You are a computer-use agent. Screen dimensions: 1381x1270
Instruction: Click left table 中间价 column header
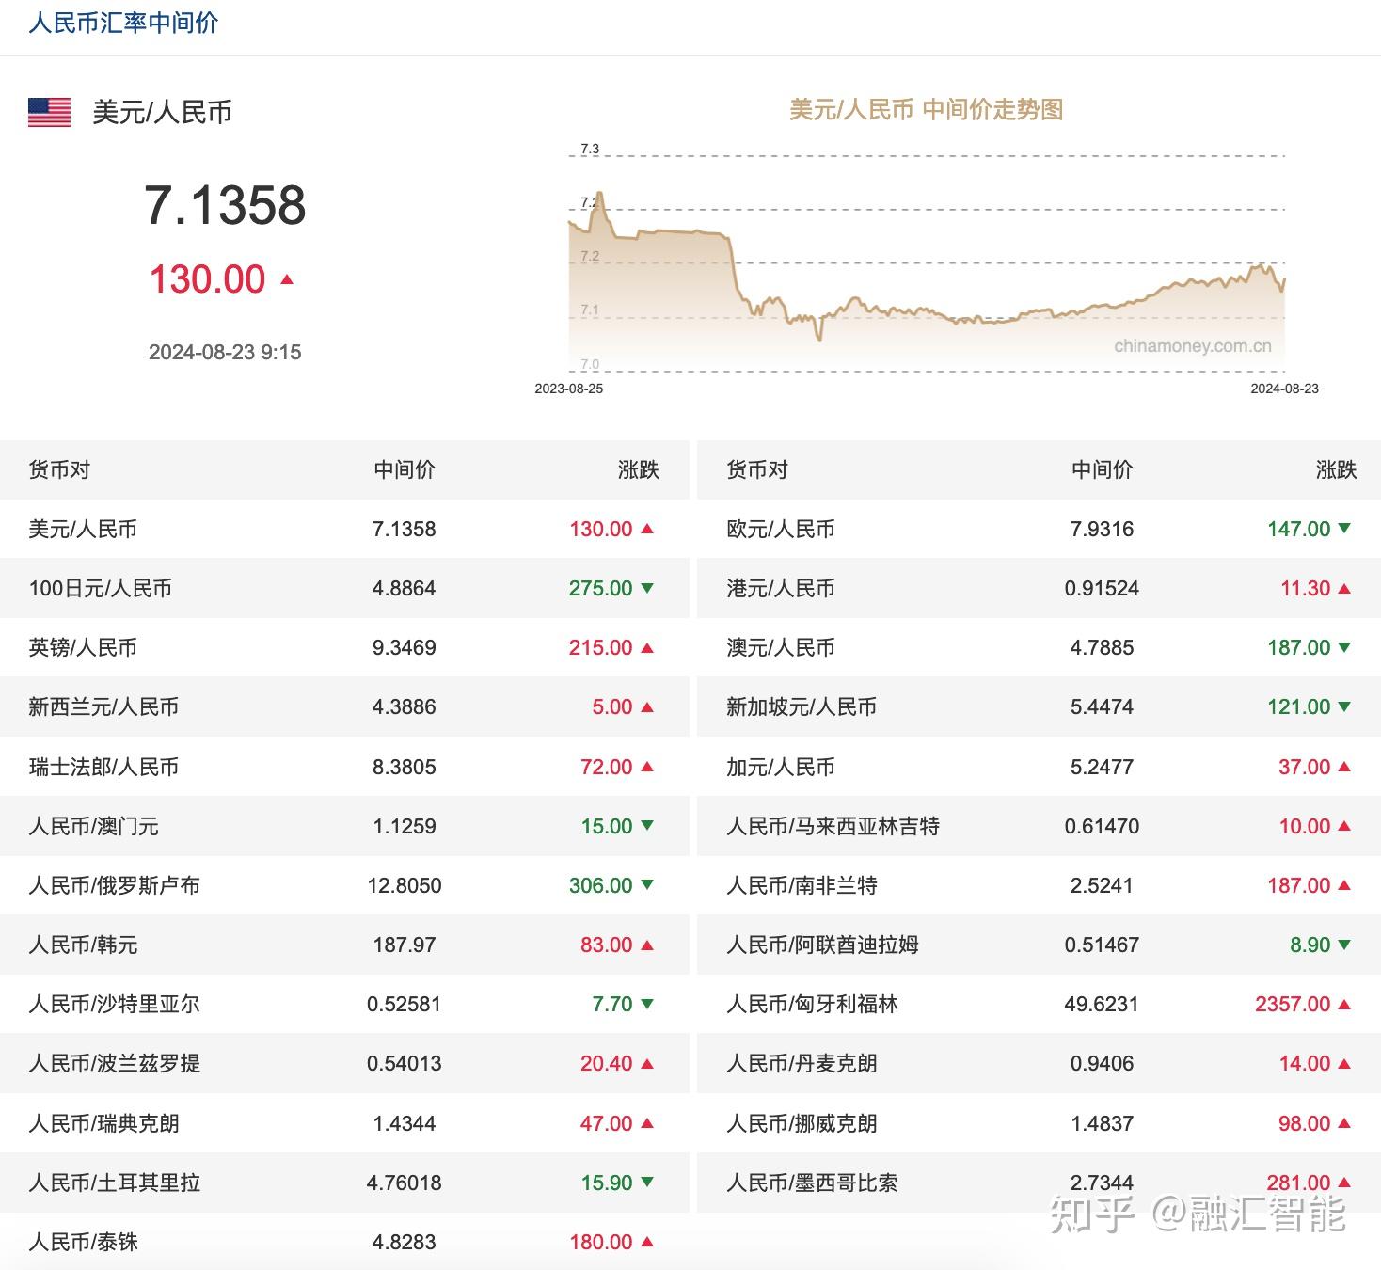pyautogui.click(x=405, y=469)
